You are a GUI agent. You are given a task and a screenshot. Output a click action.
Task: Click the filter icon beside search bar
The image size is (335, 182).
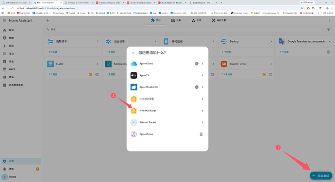point(329,30)
